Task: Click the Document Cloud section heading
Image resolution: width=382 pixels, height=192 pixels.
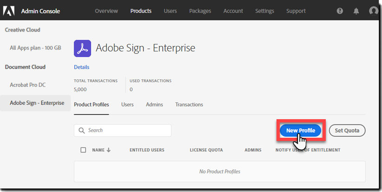Action: pyautogui.click(x=25, y=67)
